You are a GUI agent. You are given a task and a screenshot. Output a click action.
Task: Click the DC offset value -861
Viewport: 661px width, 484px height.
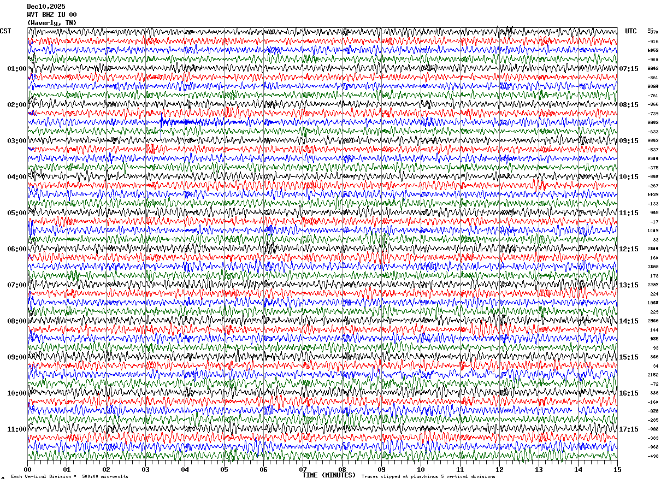[653, 78]
